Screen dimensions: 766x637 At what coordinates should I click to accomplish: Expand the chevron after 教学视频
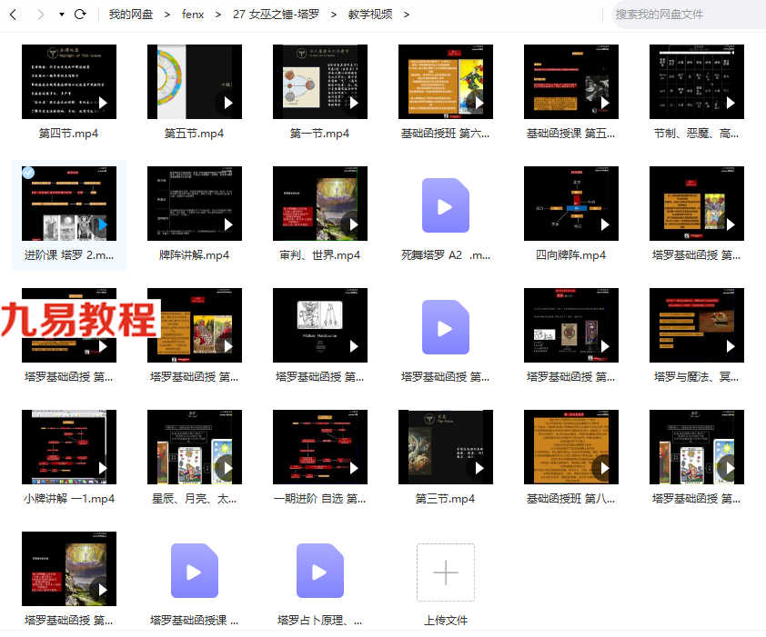[x=407, y=15]
